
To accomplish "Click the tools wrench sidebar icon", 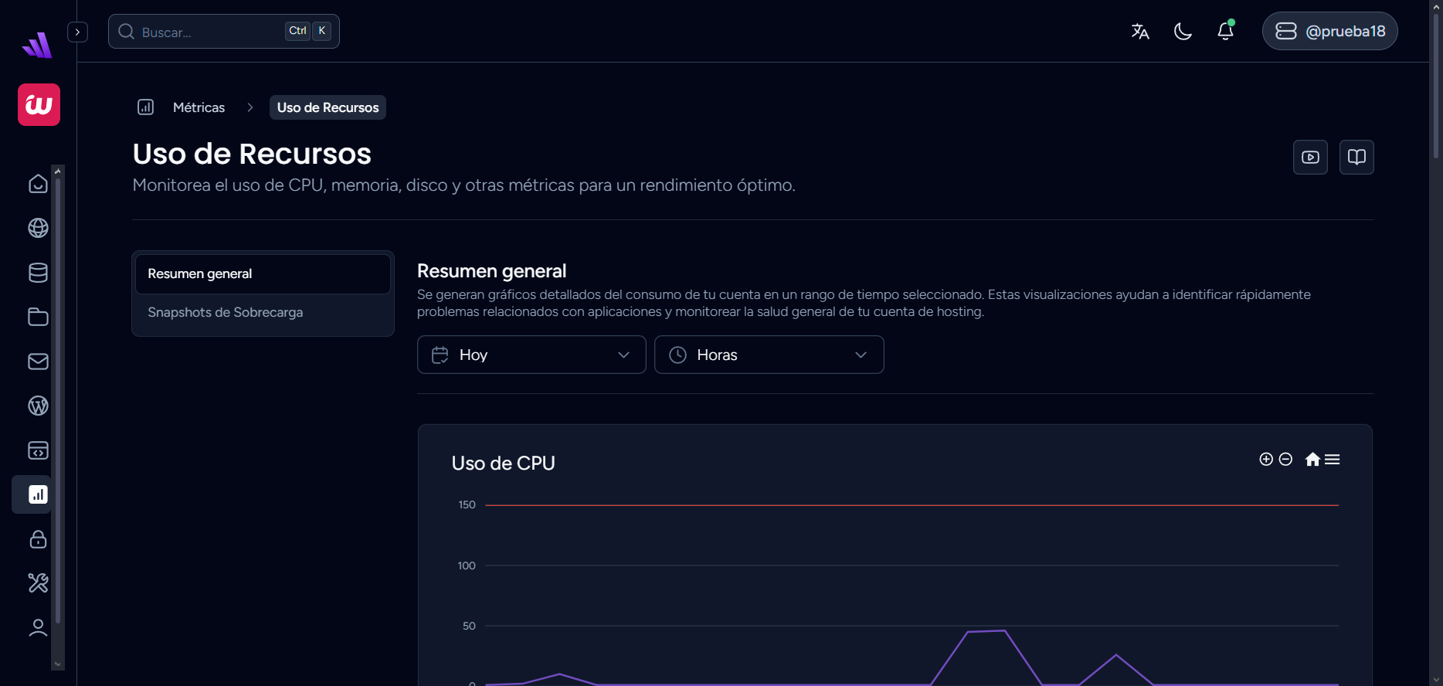I will click(x=38, y=582).
